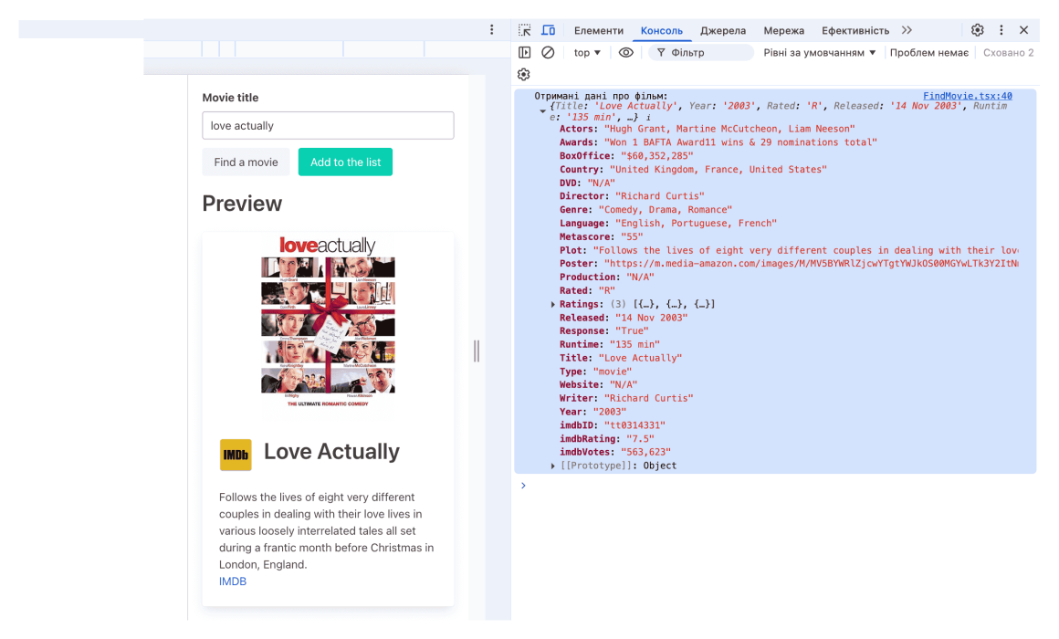
Task: Expand the Ratings array in console
Action: pos(553,304)
